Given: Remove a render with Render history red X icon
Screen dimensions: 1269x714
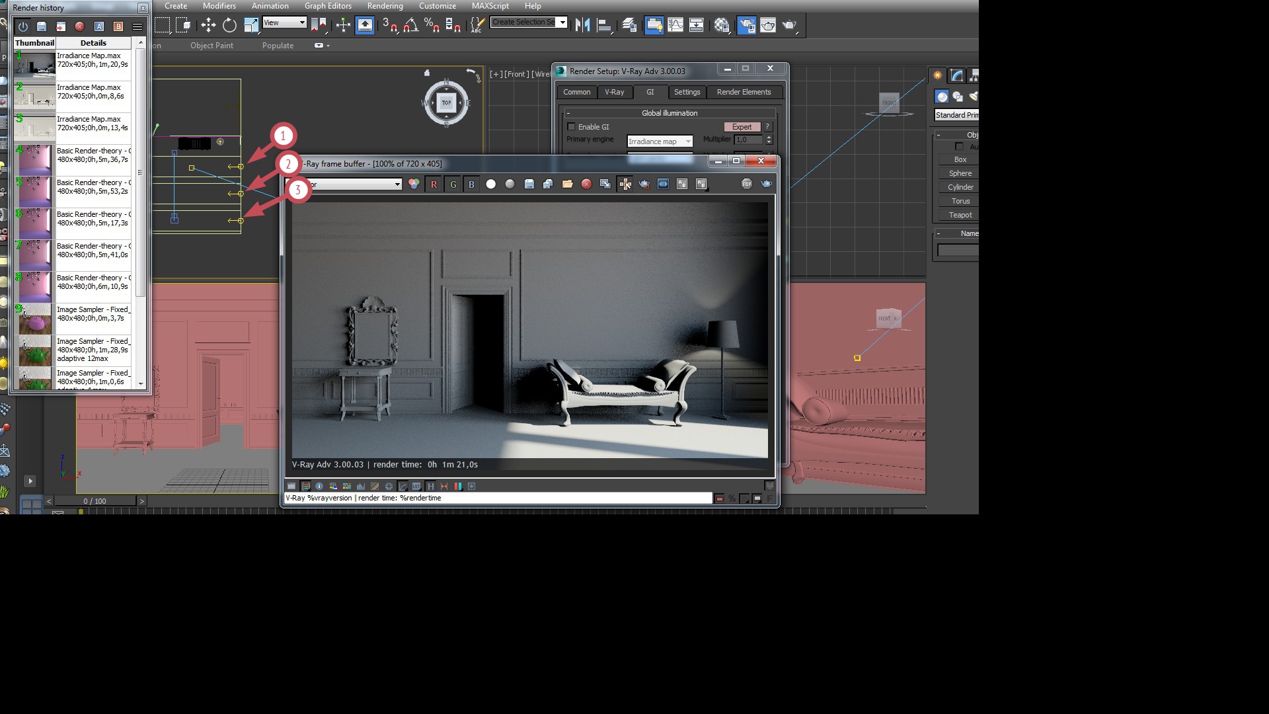Looking at the screenshot, I should pyautogui.click(x=79, y=28).
